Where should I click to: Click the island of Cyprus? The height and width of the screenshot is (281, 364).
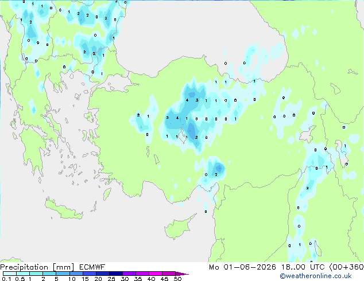click(179, 227)
